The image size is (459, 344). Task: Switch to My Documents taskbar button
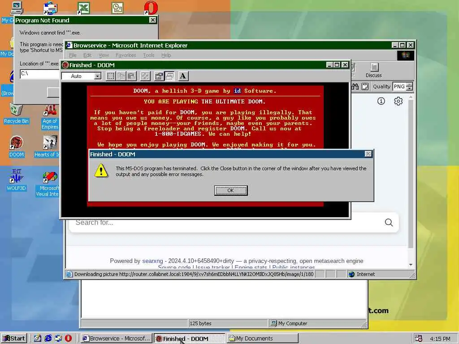coord(262,339)
